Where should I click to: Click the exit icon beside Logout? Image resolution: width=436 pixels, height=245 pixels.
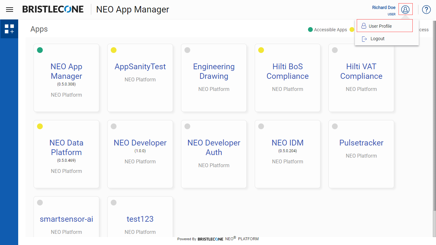tap(365, 39)
